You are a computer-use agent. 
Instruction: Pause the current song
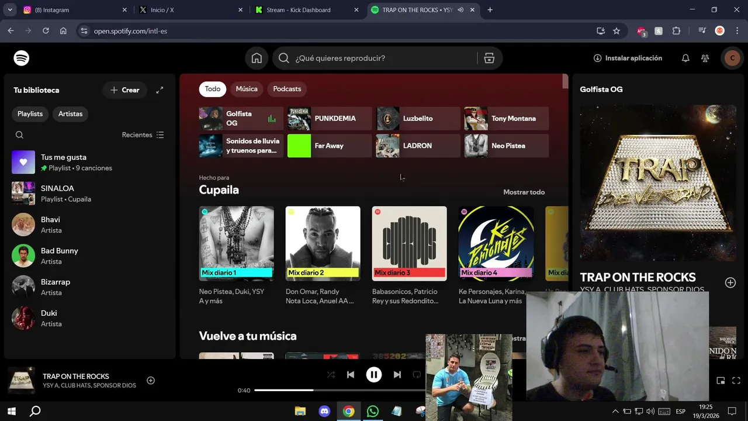click(x=374, y=375)
